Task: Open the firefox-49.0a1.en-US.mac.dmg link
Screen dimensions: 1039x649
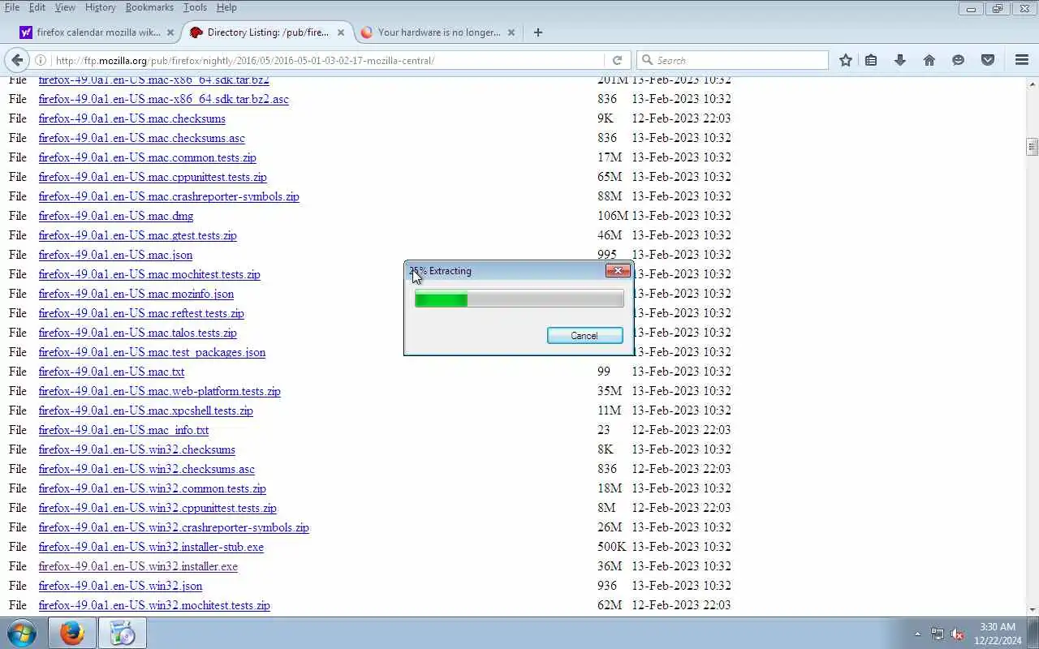Action: click(116, 216)
